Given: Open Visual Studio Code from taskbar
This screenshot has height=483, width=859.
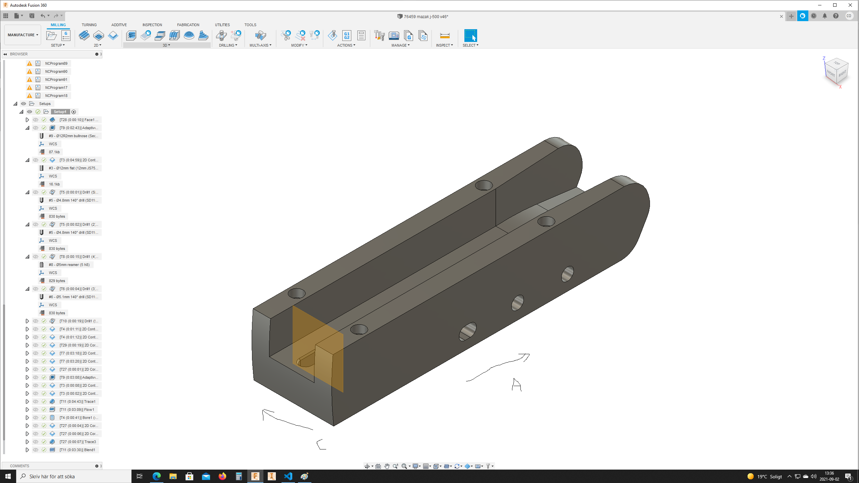Looking at the screenshot, I should 288,476.
